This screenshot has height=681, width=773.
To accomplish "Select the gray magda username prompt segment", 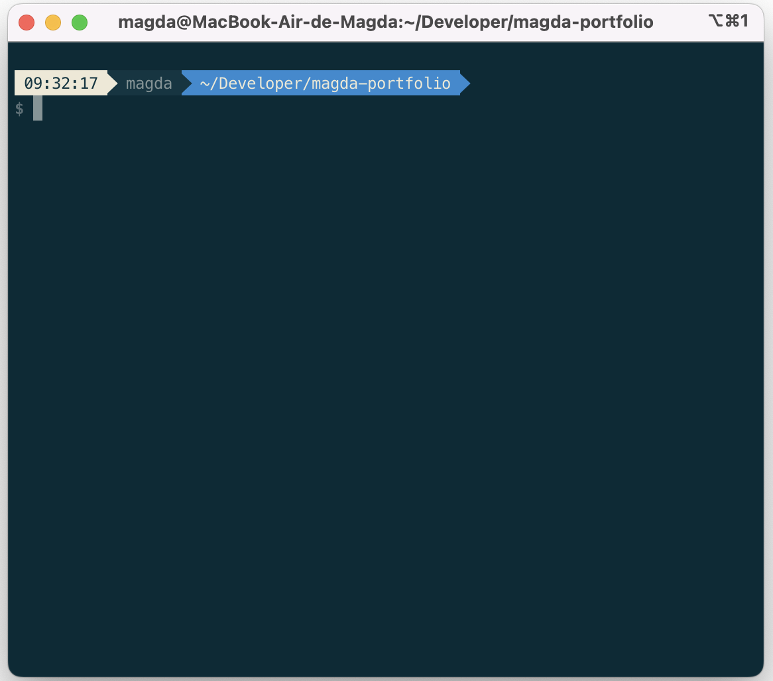I will (149, 83).
